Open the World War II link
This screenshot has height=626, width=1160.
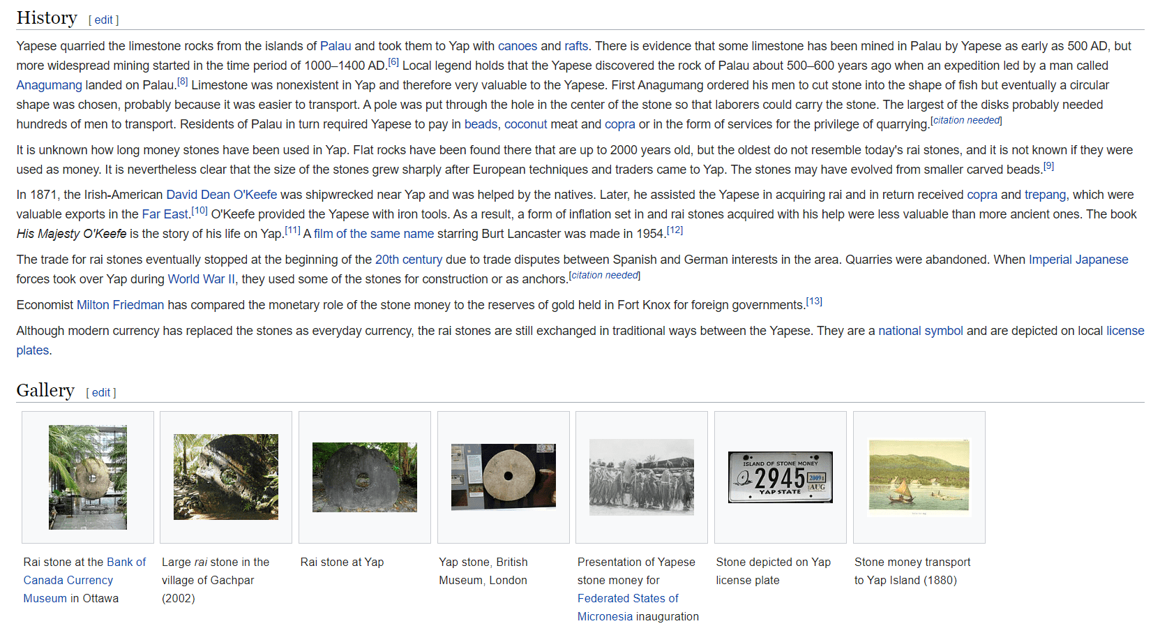tap(202, 279)
